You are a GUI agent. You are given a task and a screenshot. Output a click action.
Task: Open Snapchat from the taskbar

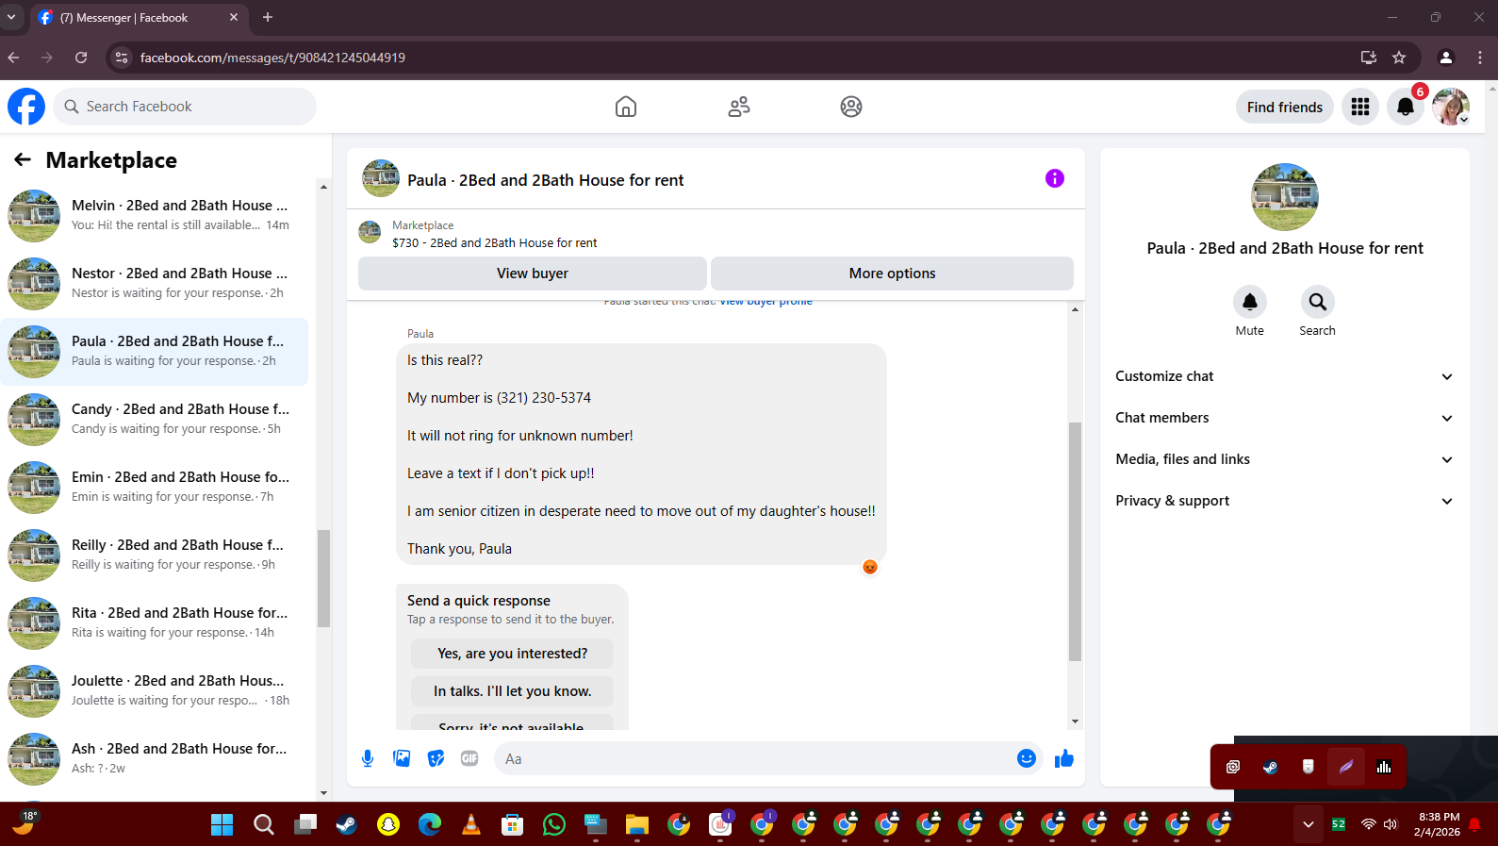(388, 825)
